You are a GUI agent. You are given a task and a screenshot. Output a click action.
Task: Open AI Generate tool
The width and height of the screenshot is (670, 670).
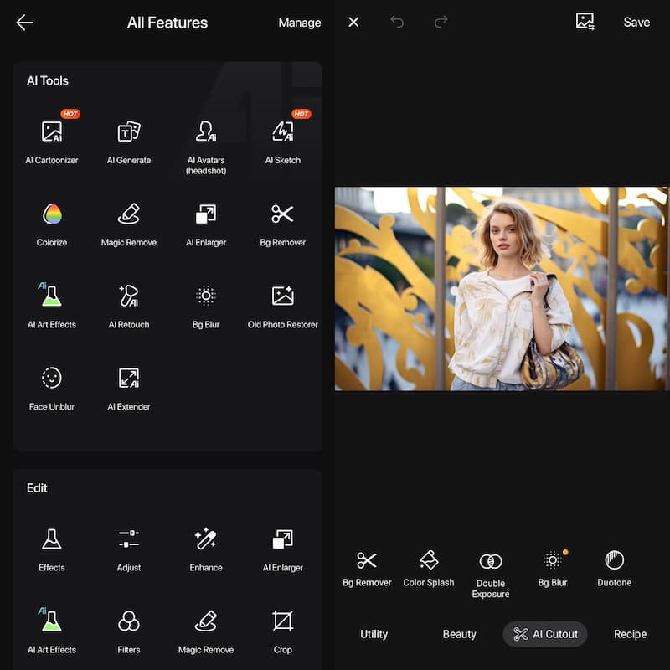[x=129, y=142]
